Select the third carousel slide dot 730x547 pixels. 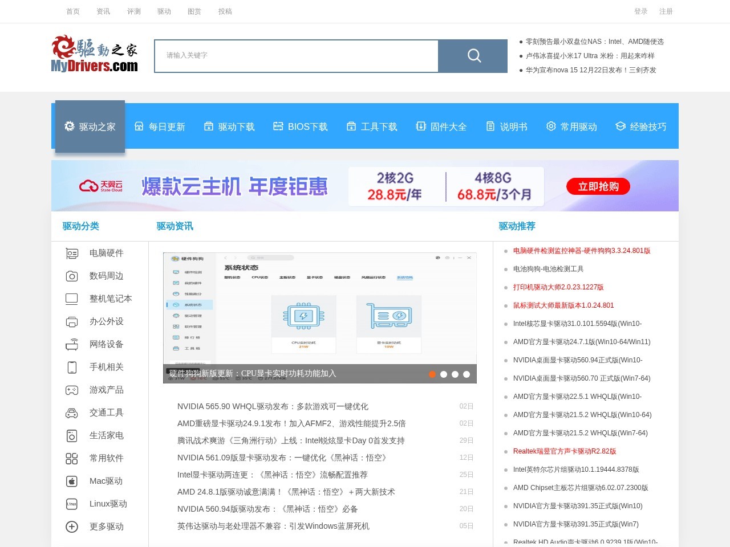(x=455, y=374)
